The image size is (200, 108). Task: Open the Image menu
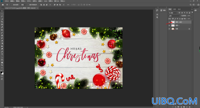[18, 1]
